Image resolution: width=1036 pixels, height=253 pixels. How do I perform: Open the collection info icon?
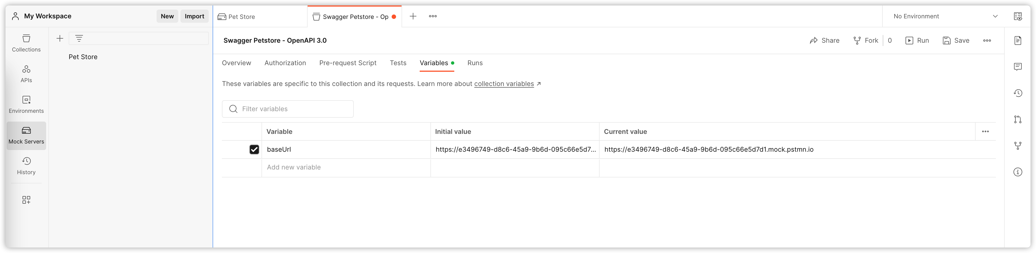1018,172
